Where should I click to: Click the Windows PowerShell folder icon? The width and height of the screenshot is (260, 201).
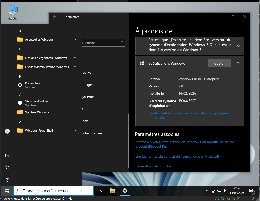[x=20, y=131]
